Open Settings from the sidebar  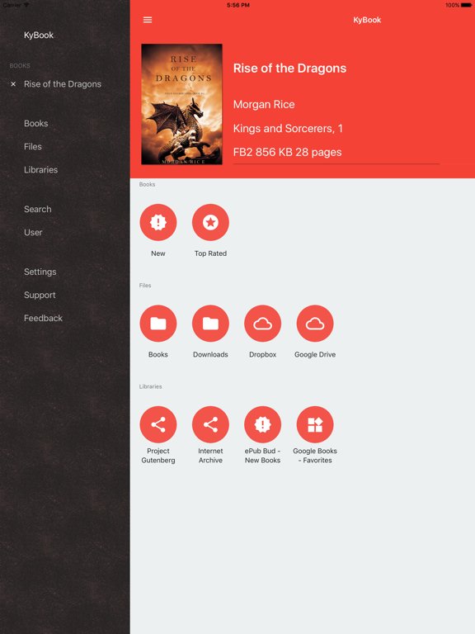[40, 272]
